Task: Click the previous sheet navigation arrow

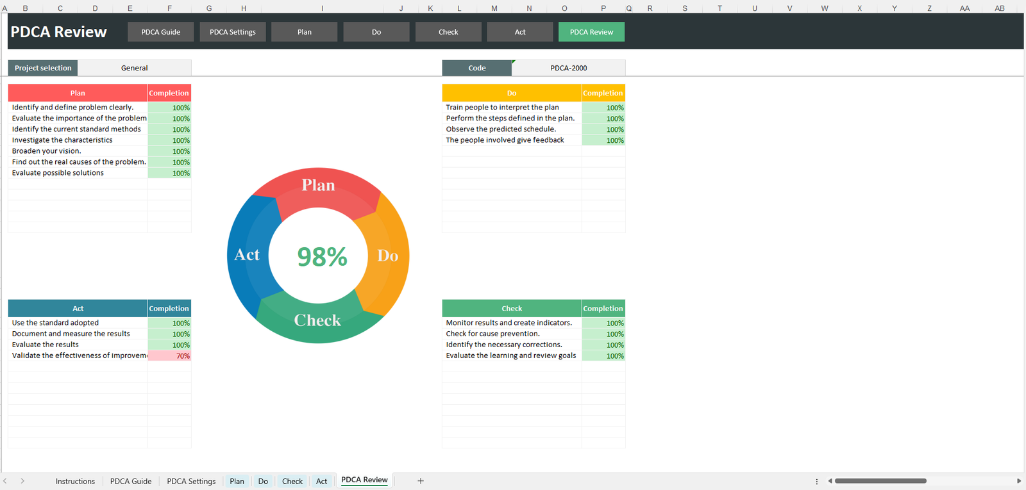Action: [5, 481]
